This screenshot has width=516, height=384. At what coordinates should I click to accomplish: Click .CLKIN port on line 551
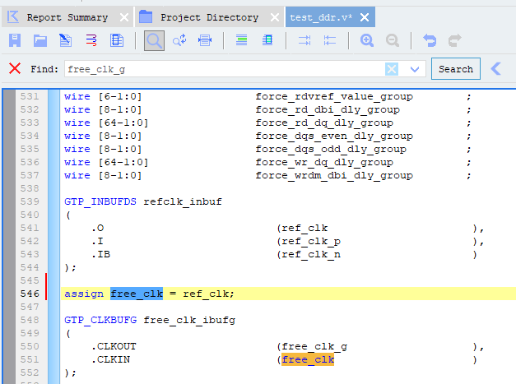pyautogui.click(x=110, y=359)
